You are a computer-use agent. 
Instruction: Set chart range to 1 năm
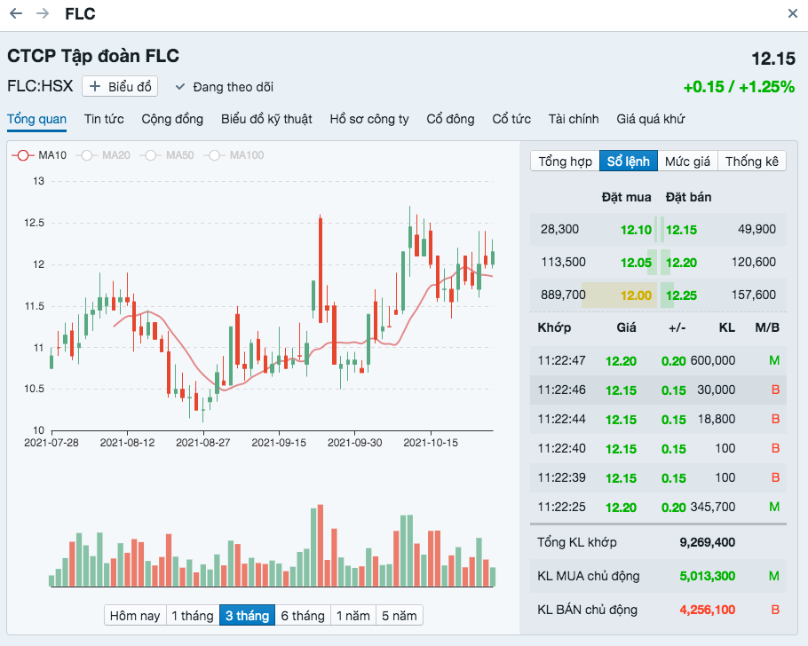(353, 616)
